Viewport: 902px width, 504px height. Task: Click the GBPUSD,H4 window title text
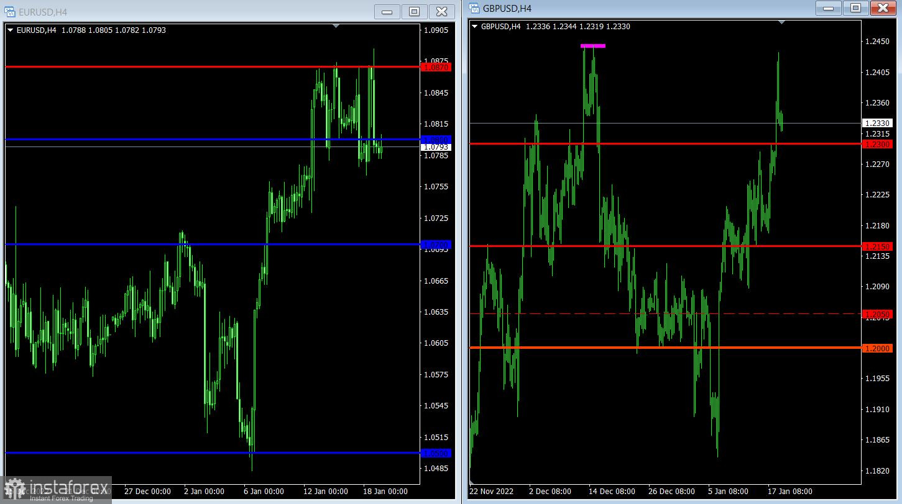[x=507, y=9]
